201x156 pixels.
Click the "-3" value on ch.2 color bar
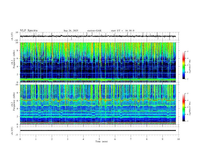187,94
